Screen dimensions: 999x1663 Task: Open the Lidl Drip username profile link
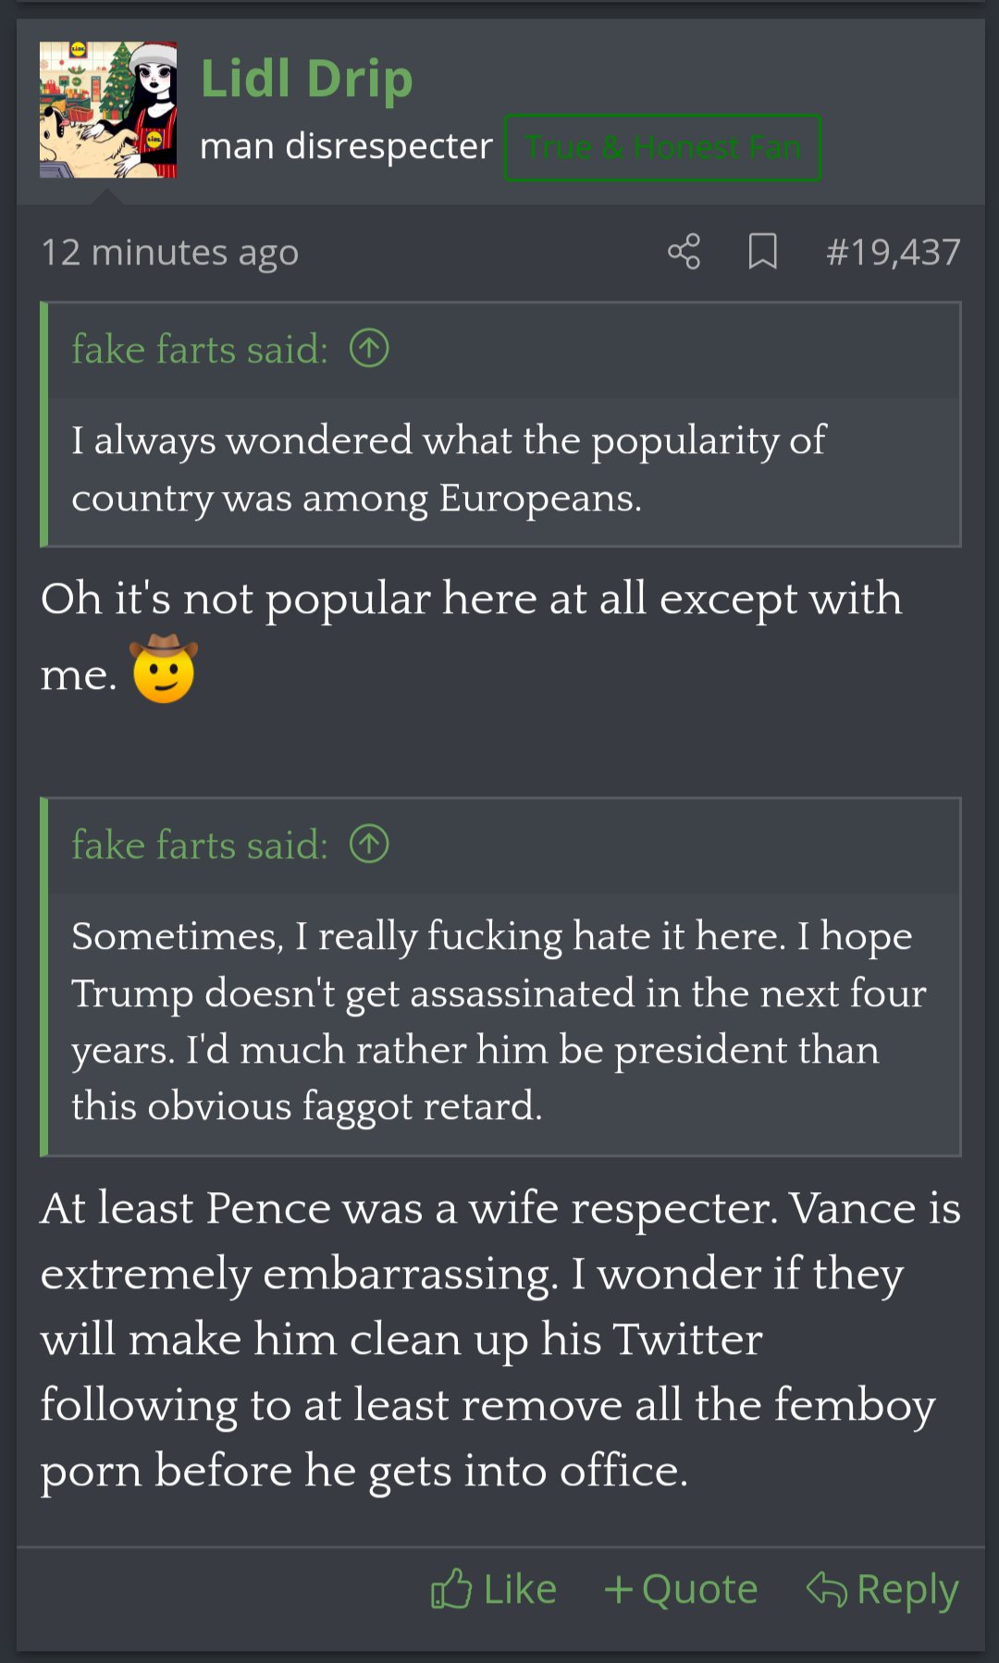[x=306, y=79]
